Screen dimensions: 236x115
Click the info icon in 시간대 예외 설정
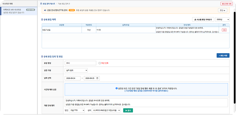coord(116,88)
